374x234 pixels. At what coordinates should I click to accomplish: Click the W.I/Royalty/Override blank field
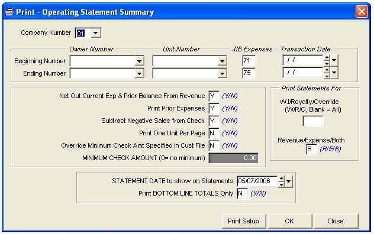[312, 121]
